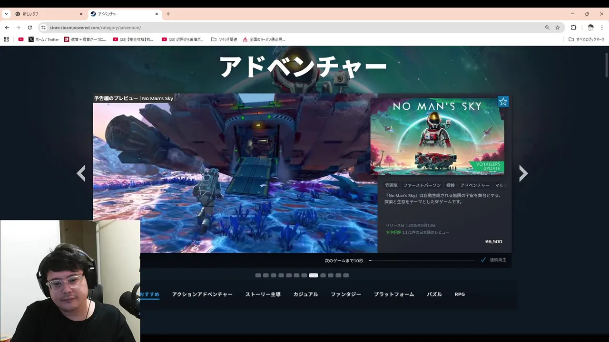Click the アドベンチャー tag on the game card

475,185
